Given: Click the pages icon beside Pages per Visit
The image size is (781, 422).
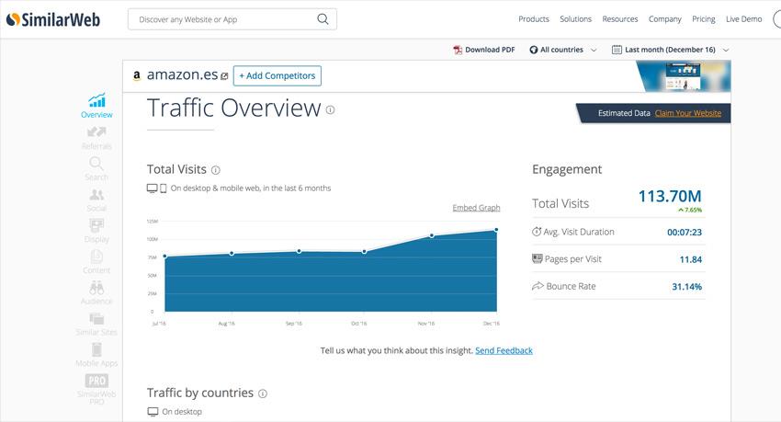Looking at the screenshot, I should [x=537, y=258].
